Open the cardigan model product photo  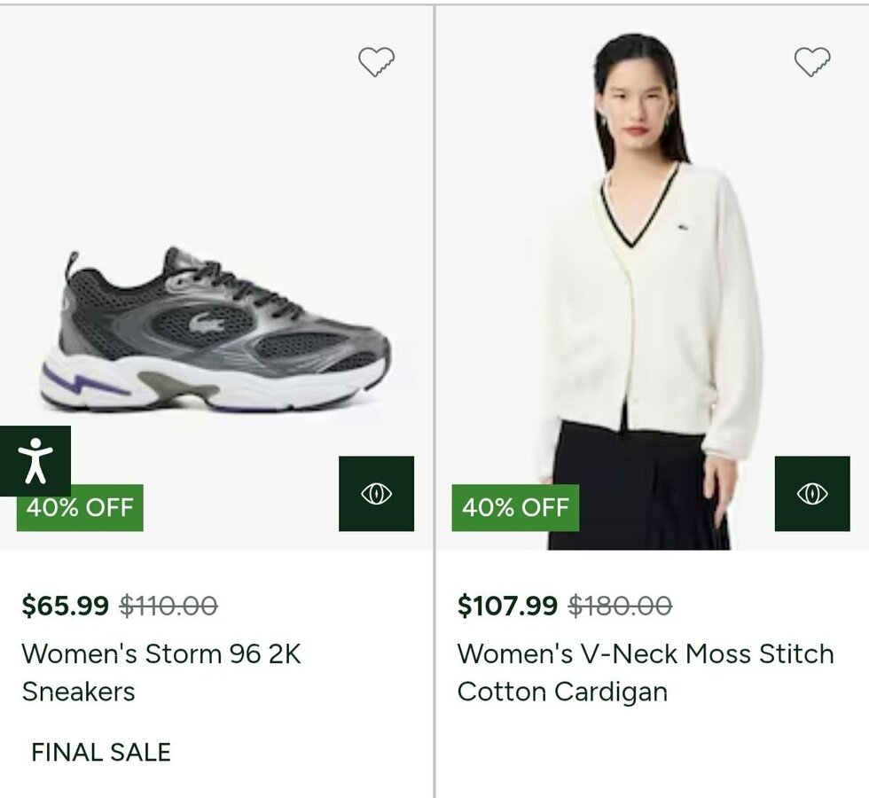coord(647,293)
